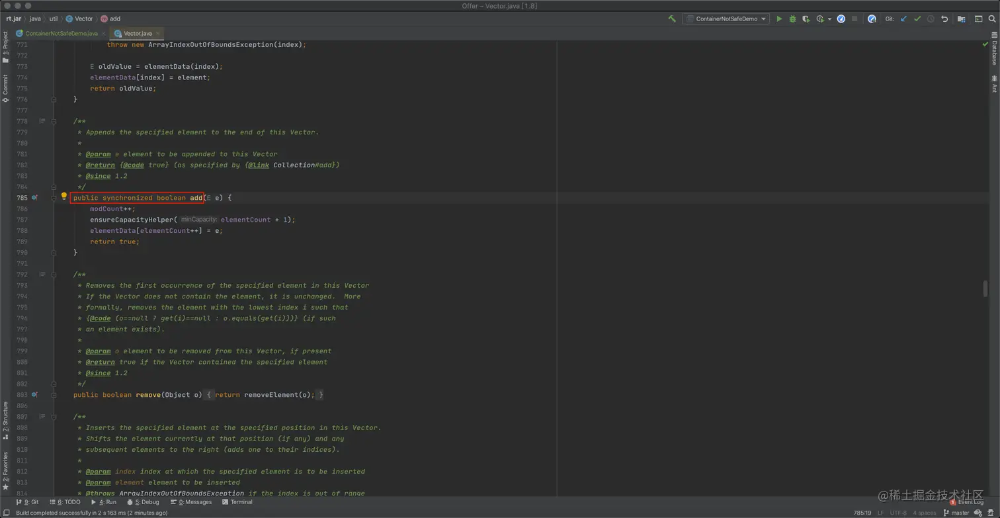Click the Collection#add link in the Javadoc
Screen dimensions: 1000x518
tap(304, 165)
